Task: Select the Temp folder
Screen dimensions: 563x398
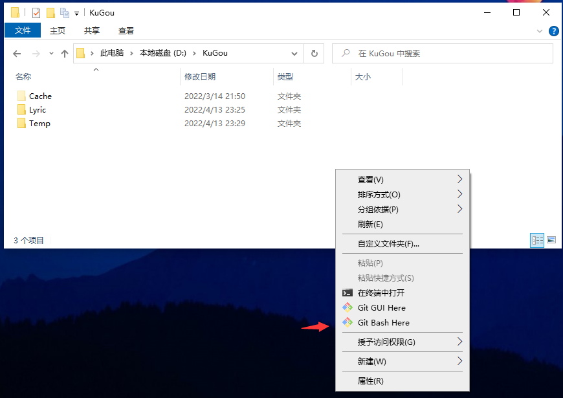Action: click(39, 124)
